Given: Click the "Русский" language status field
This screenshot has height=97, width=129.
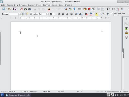Looking at the screenshot, I should 61,91.
